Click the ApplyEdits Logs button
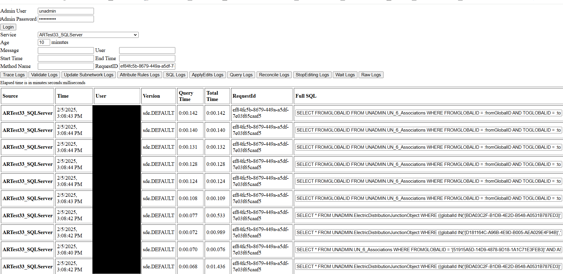 tap(207, 75)
